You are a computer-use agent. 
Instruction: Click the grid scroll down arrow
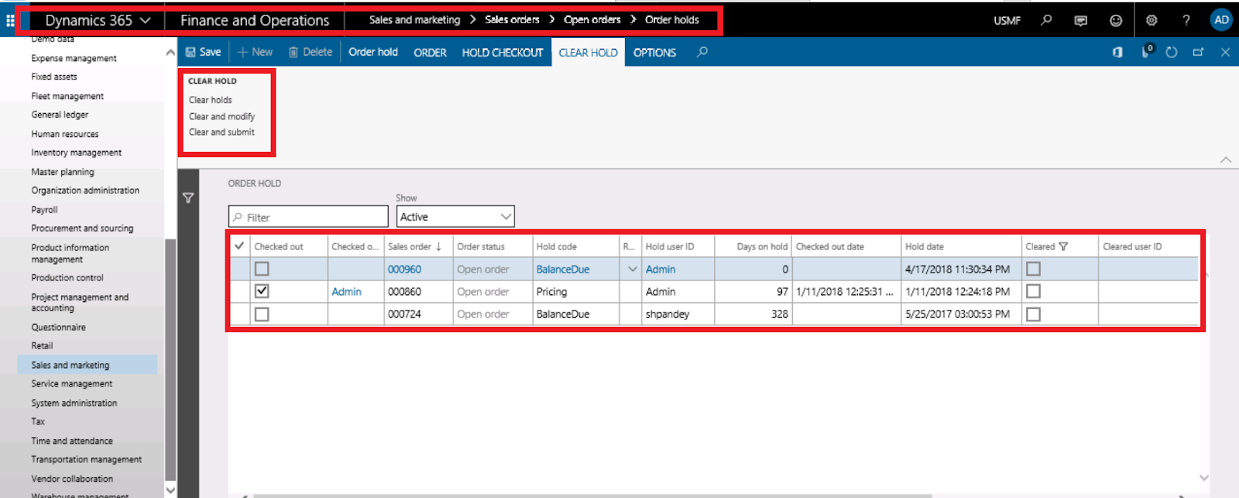(x=1203, y=478)
